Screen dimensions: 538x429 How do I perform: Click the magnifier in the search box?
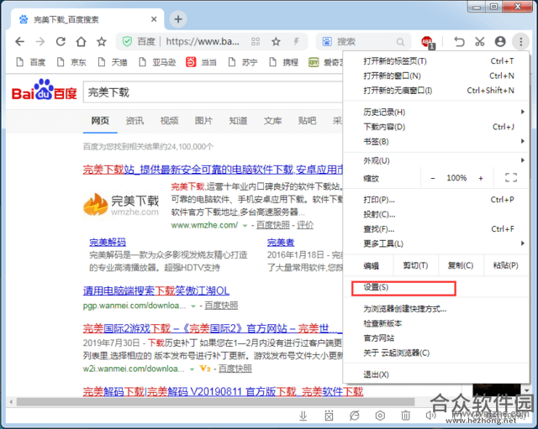coord(400,42)
